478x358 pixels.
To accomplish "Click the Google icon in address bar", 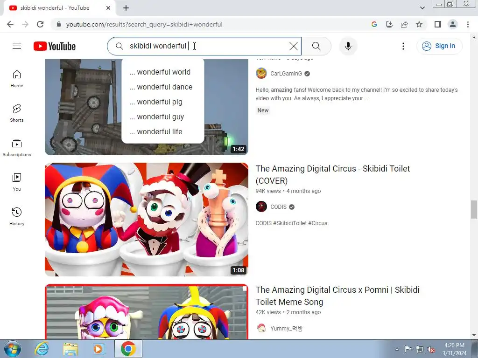I will tap(374, 24).
